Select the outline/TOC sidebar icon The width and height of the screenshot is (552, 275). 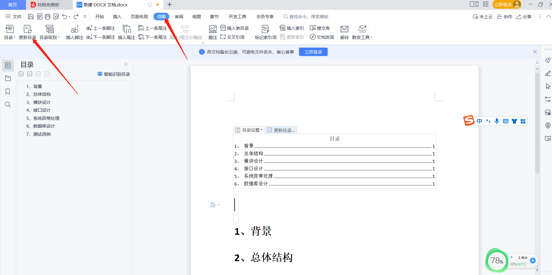click(8, 65)
